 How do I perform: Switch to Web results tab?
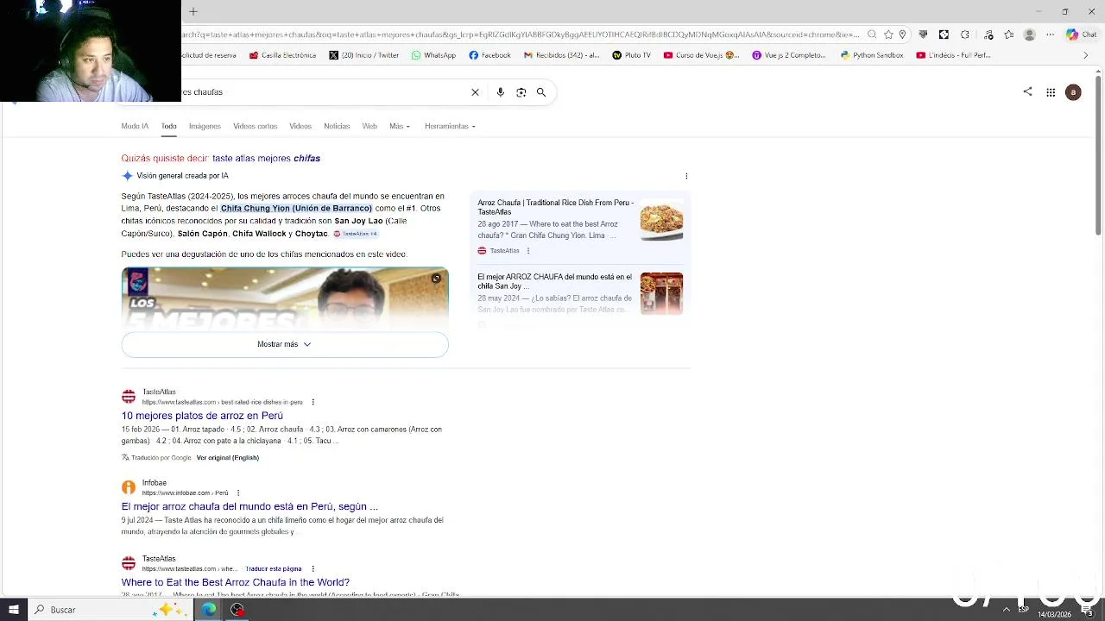tap(369, 126)
